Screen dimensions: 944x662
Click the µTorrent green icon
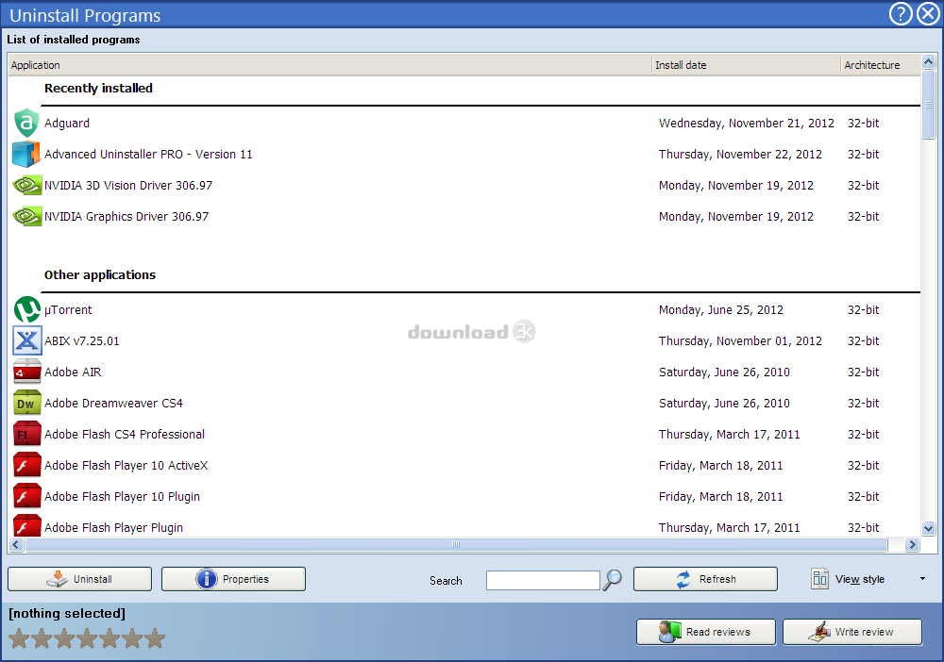[27, 309]
